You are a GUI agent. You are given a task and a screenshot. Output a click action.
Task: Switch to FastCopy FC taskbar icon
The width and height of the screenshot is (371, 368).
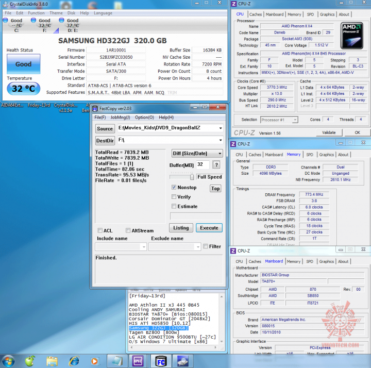[x=161, y=361]
